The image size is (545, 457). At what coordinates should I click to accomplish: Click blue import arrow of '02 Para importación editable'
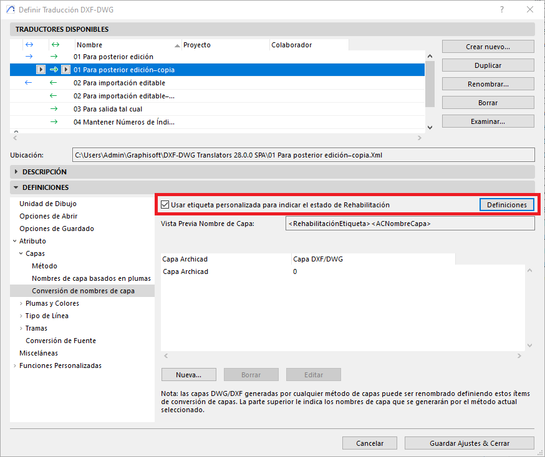coord(28,83)
